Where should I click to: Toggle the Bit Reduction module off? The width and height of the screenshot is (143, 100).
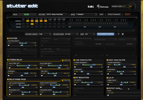coord(74,77)
